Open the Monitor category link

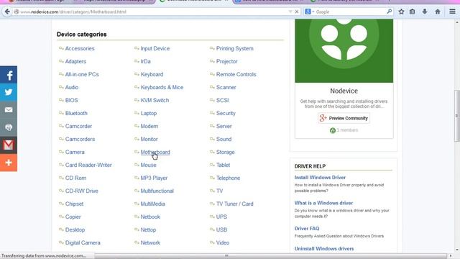(149, 139)
